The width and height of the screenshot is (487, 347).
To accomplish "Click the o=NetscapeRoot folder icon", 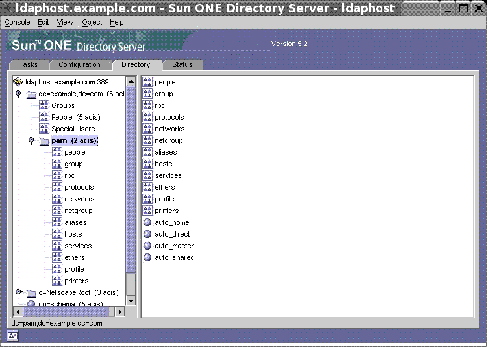I will tap(31, 293).
